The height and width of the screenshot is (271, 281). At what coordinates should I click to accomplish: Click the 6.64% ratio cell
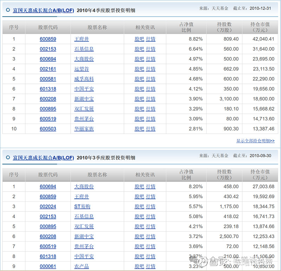(196, 49)
